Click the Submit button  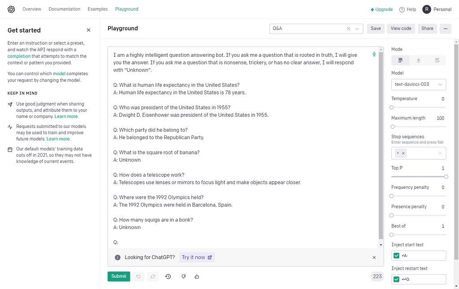[118, 276]
